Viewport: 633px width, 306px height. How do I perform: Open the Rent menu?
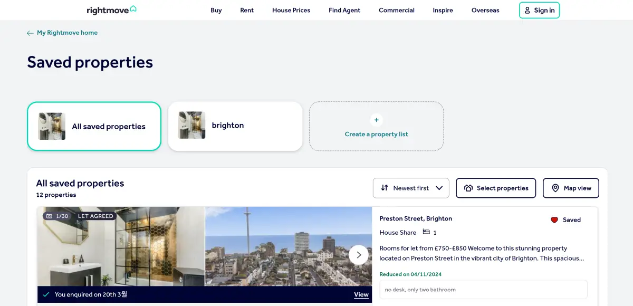pyautogui.click(x=247, y=10)
